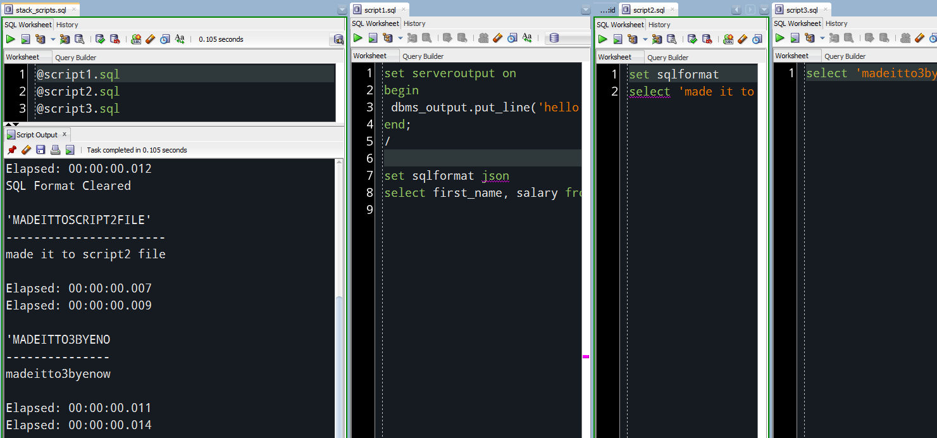Run Script icon in script1.sql toolbar

coord(373,38)
